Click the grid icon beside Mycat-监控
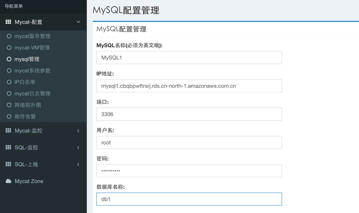 pos(8,130)
